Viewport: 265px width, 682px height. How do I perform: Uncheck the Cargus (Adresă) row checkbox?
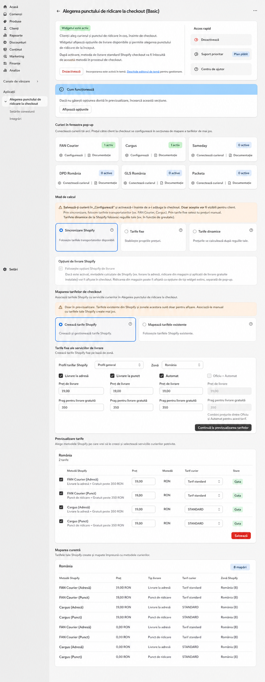pos(61,507)
